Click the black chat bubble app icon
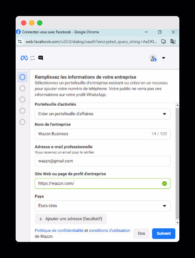 click(x=41, y=58)
